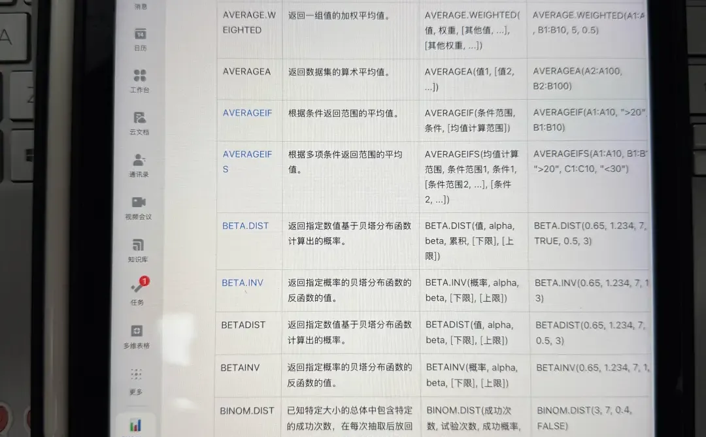This screenshot has width=706, height=437.
Task: Open the 知识库 (Knowledge Base)
Action: click(137, 246)
